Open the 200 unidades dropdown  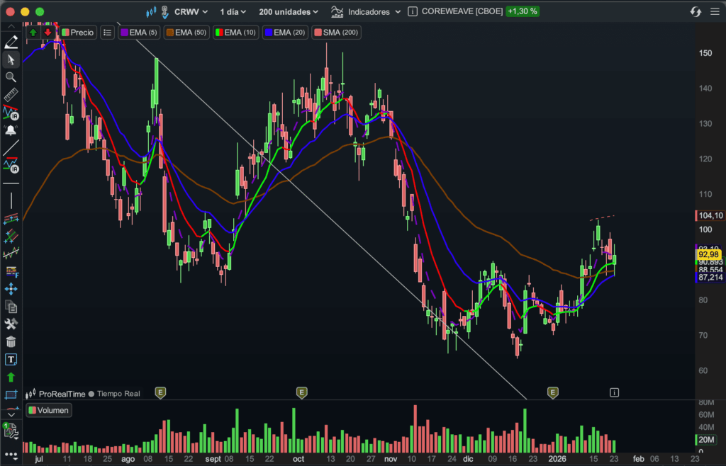(x=289, y=12)
